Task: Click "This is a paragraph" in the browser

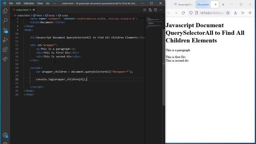Action: [178, 50]
